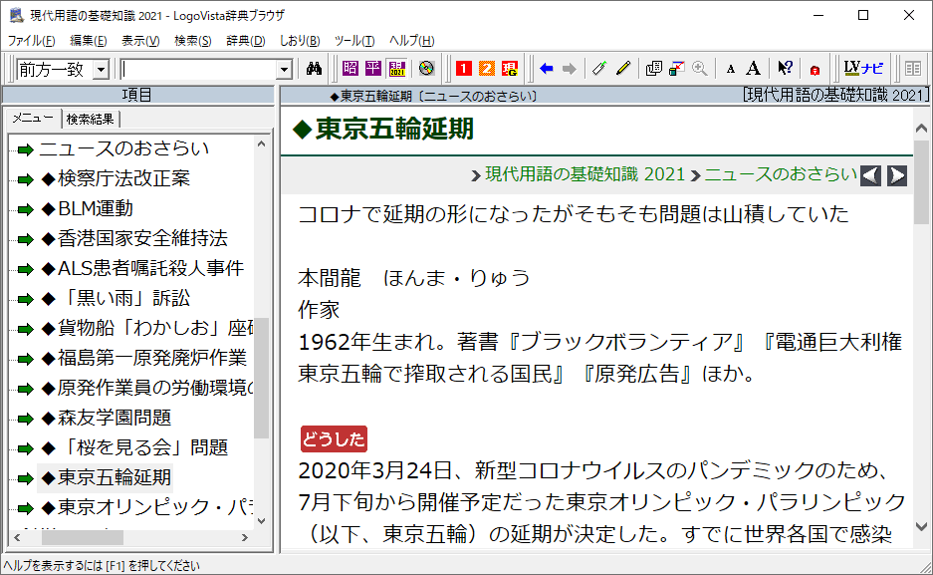Click item list horizontal scrollbar thumb
This screenshot has height=575, width=933.
(82, 537)
